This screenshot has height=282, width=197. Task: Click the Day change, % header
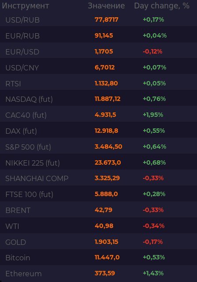(x=162, y=6)
